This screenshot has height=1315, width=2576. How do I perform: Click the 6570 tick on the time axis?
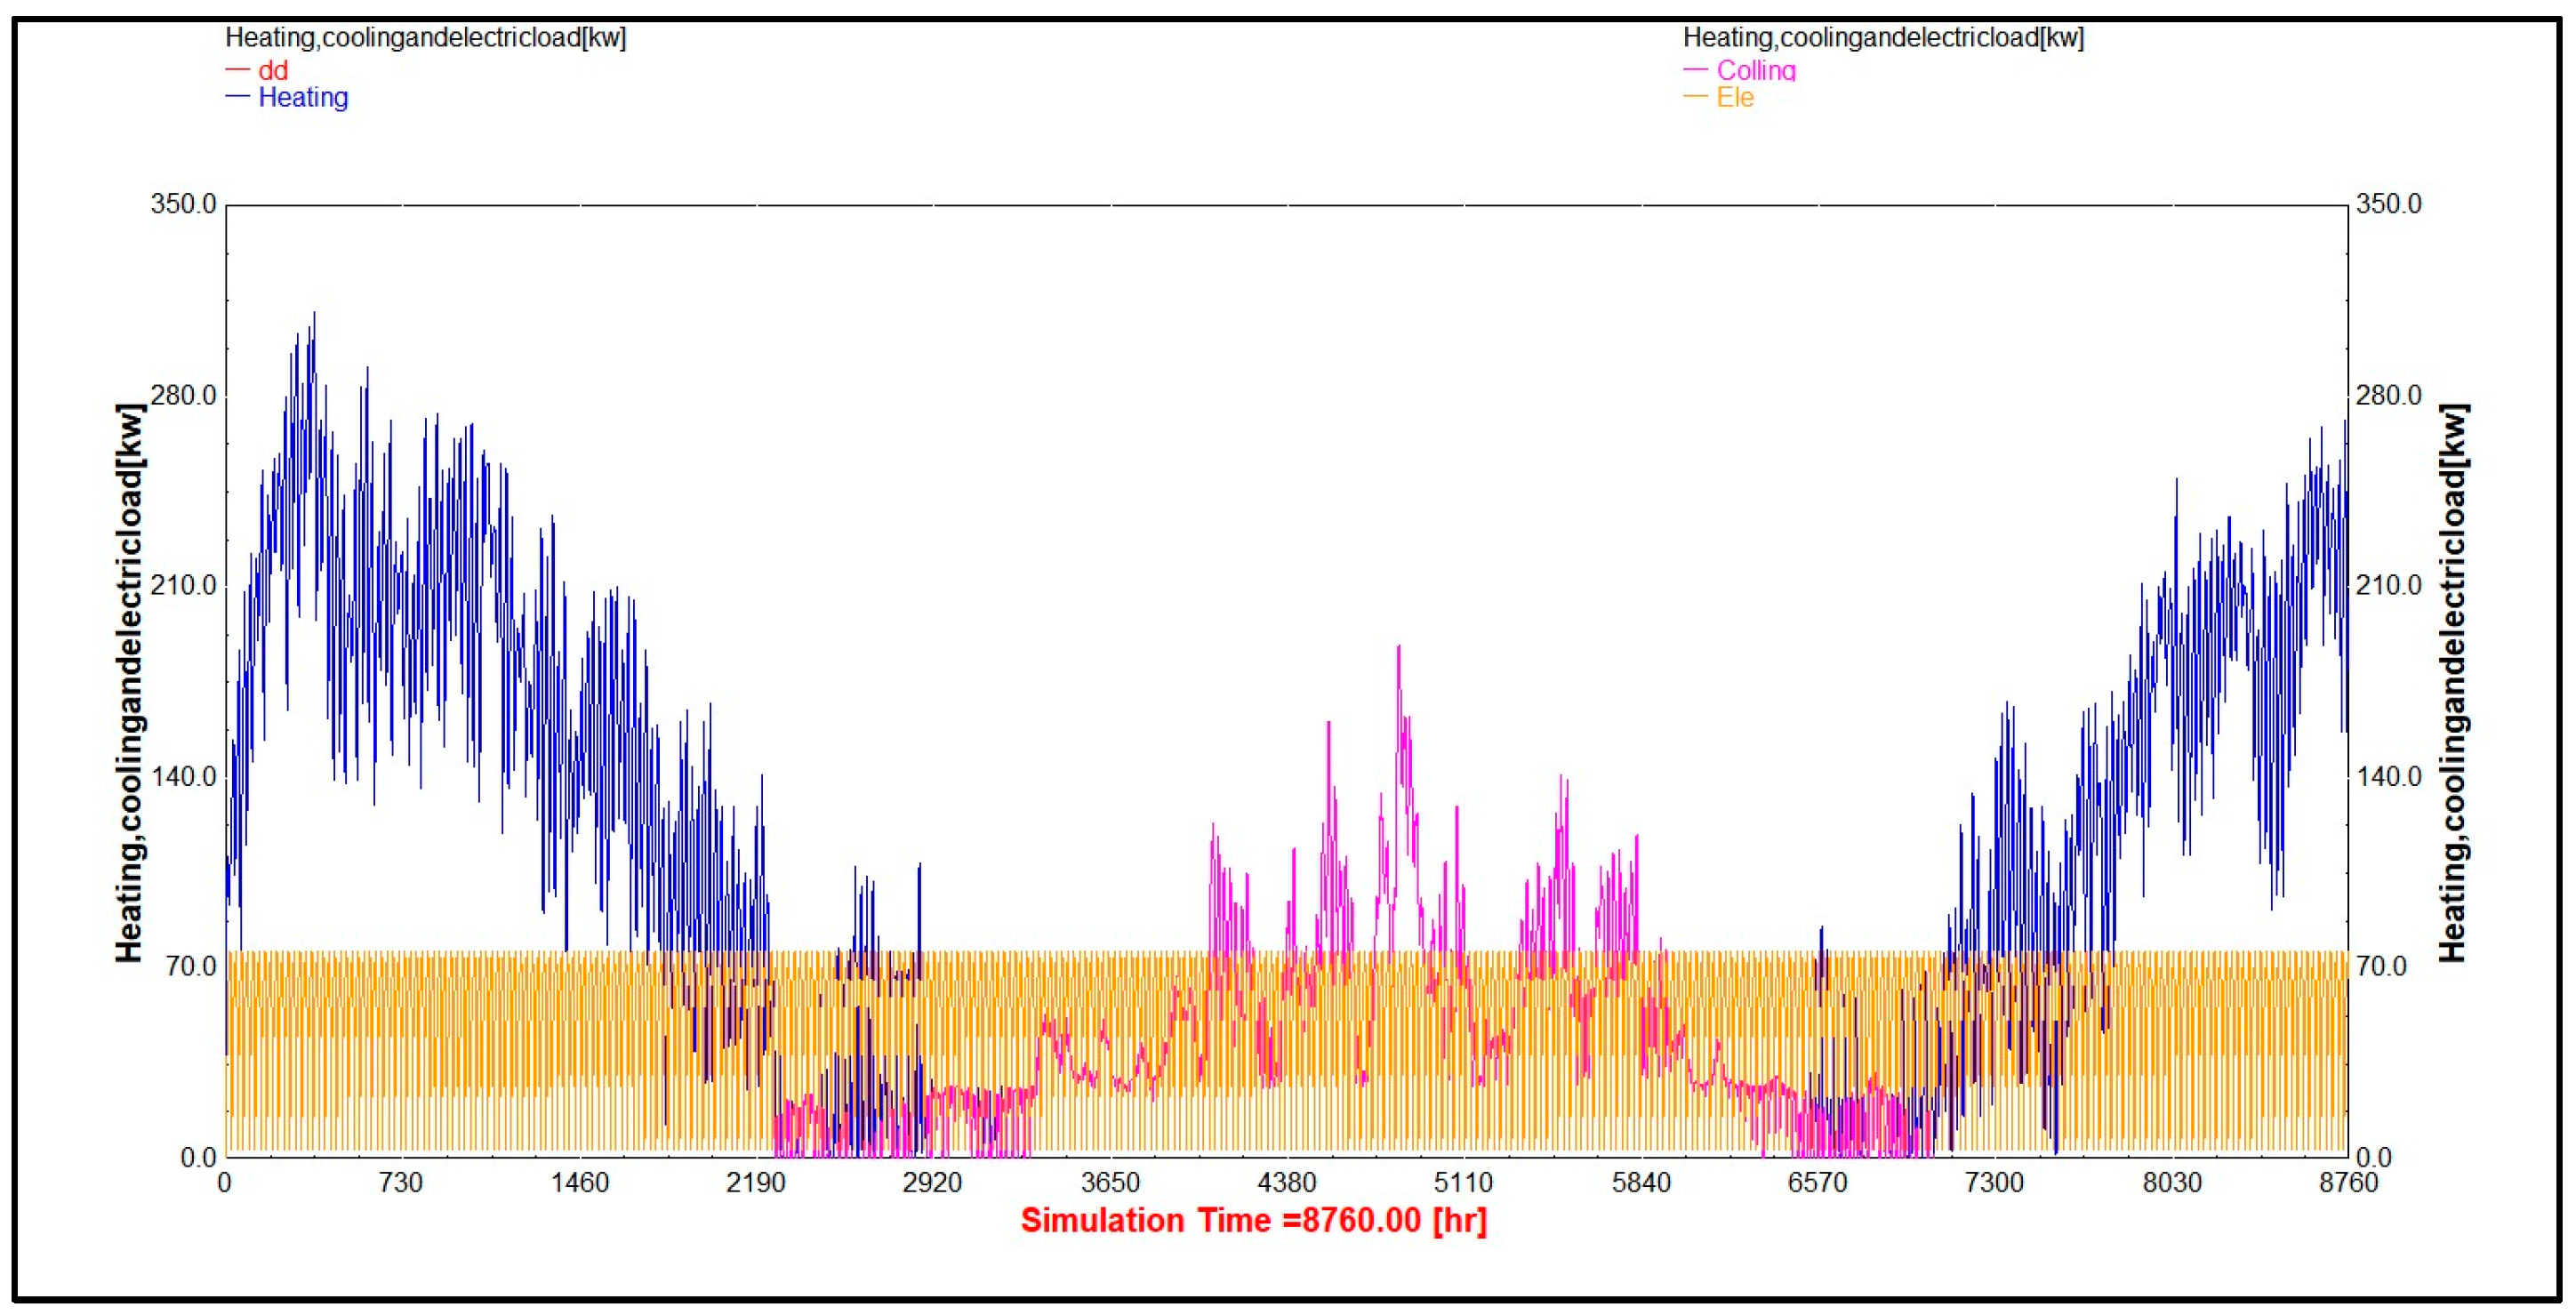[1817, 1183]
